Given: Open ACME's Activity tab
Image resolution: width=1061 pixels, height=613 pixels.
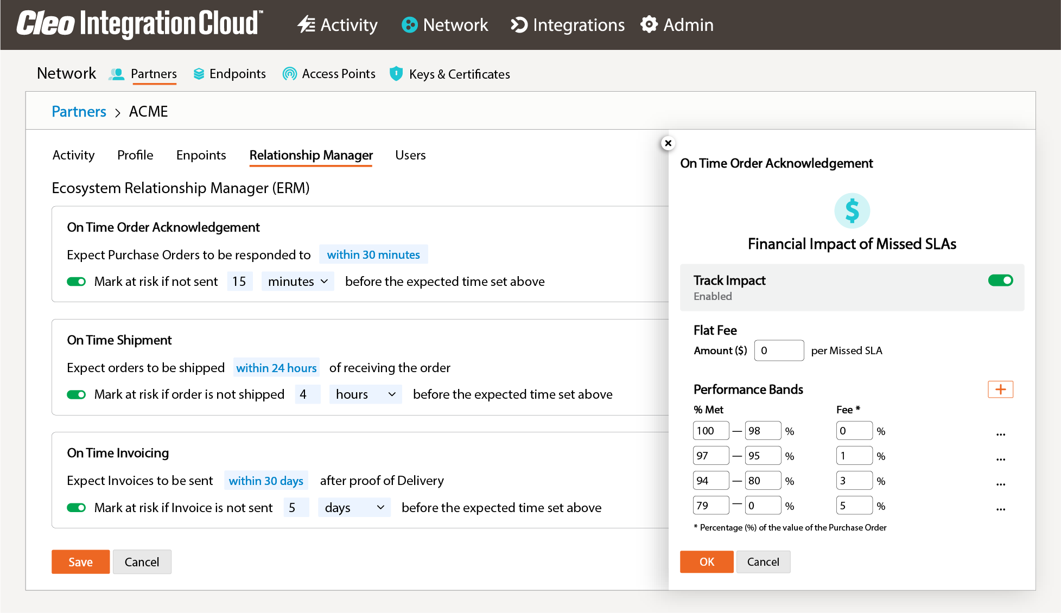Looking at the screenshot, I should 73,155.
